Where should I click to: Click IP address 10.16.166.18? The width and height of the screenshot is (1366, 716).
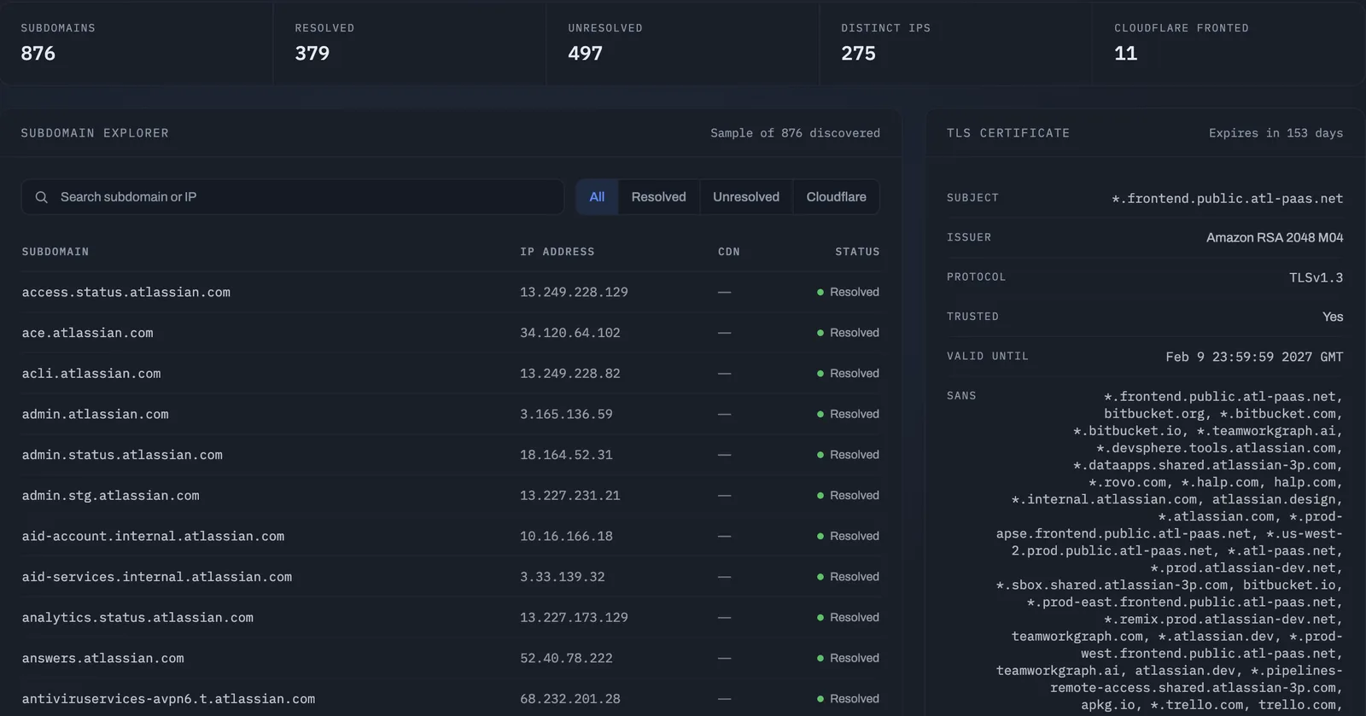coord(566,536)
